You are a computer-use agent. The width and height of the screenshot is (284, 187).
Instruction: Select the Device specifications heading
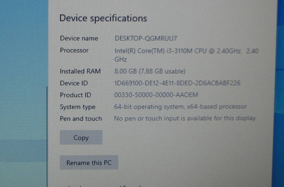[x=103, y=19]
